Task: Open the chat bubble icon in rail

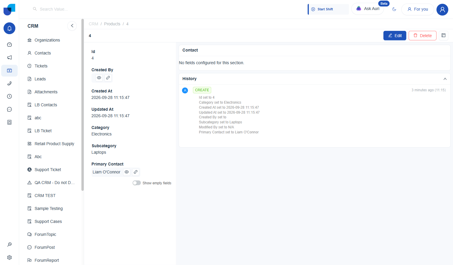Action: tap(9, 109)
